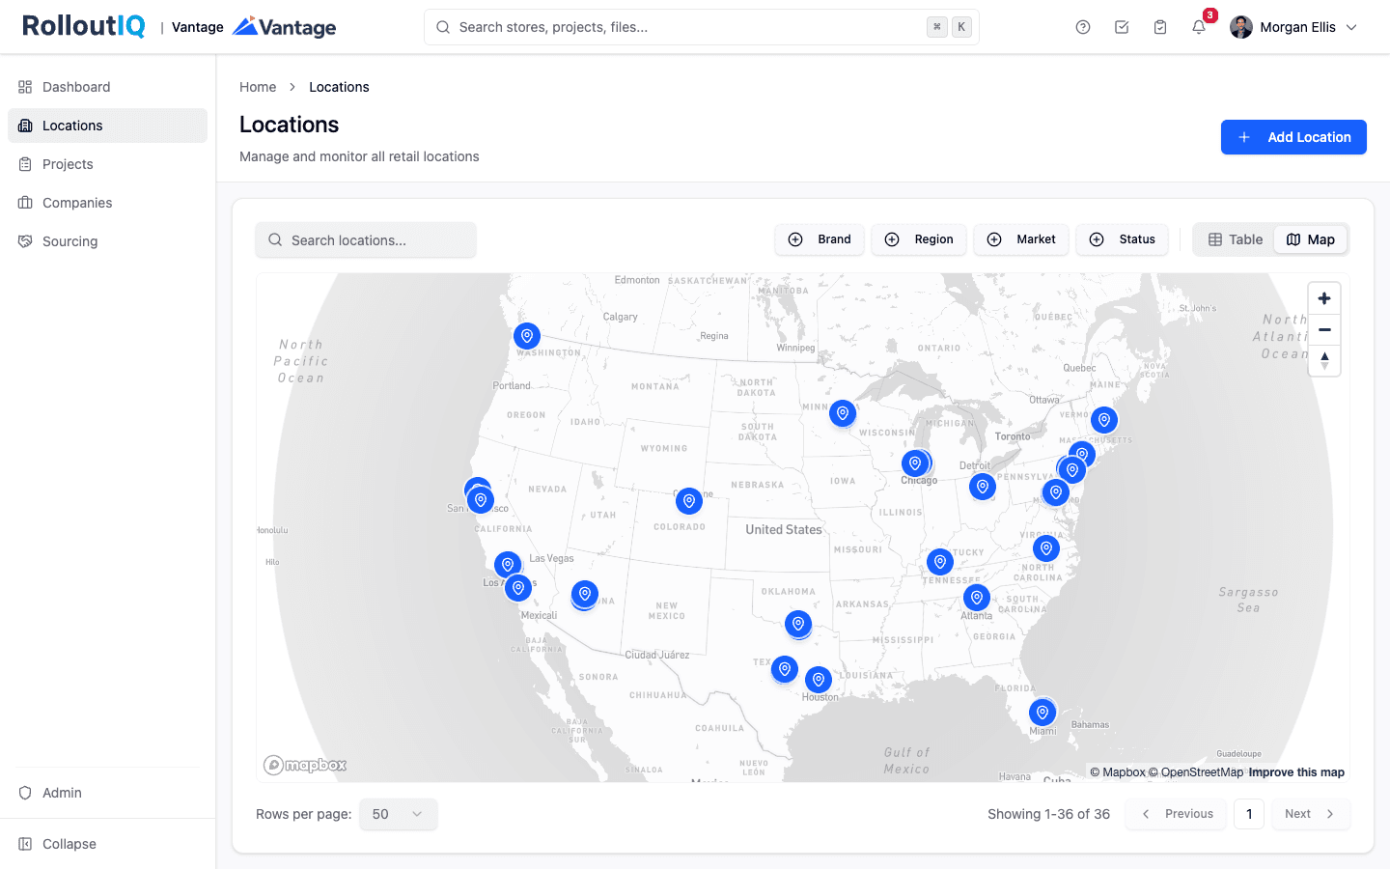This screenshot has width=1390, height=869.
Task: Open the Brand filter
Action: [x=820, y=239]
